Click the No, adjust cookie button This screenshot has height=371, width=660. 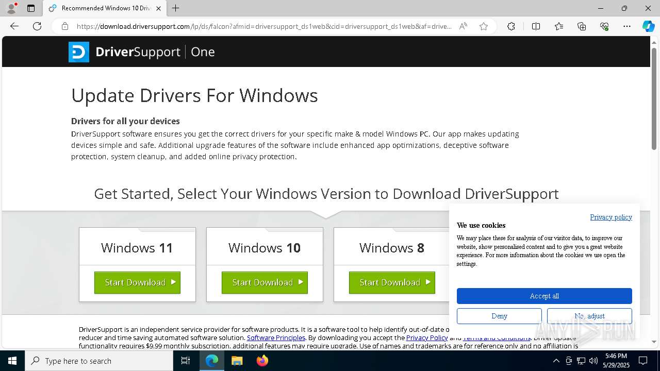click(589, 316)
